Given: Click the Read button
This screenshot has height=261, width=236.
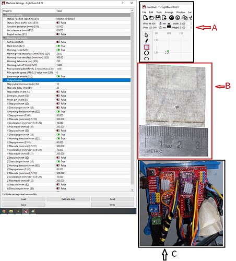Looking at the screenshot, I should click(112, 199).
